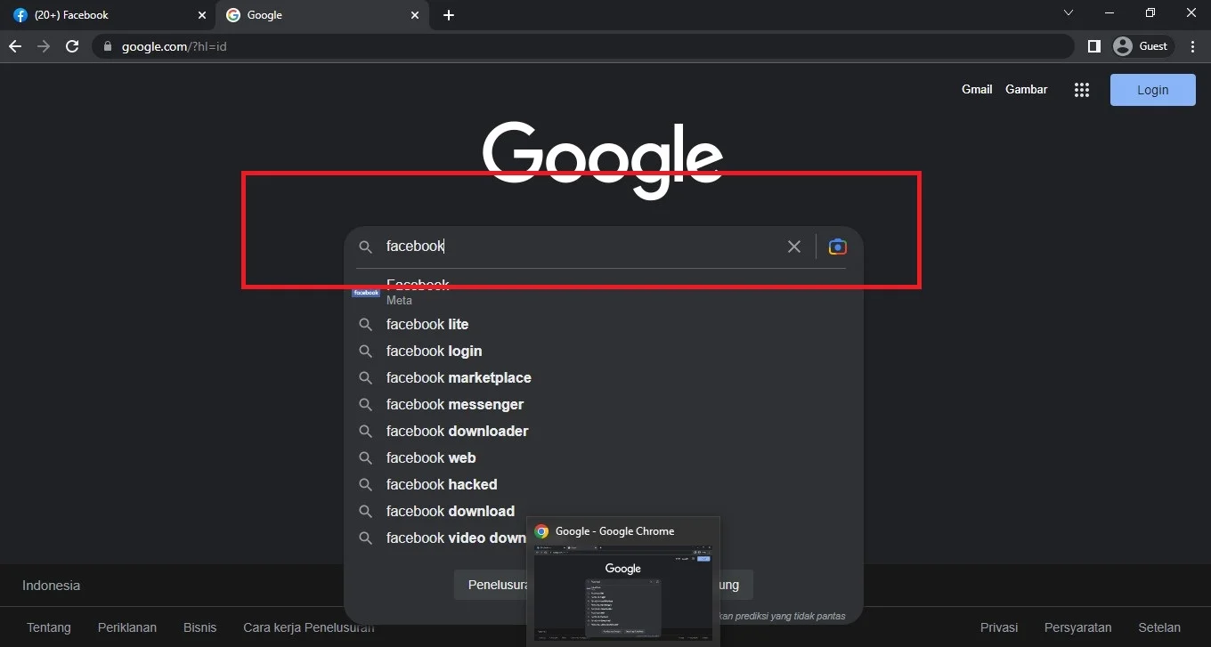1211x647 pixels.
Task: Open the Persyaratan footer link
Action: [x=1078, y=627]
